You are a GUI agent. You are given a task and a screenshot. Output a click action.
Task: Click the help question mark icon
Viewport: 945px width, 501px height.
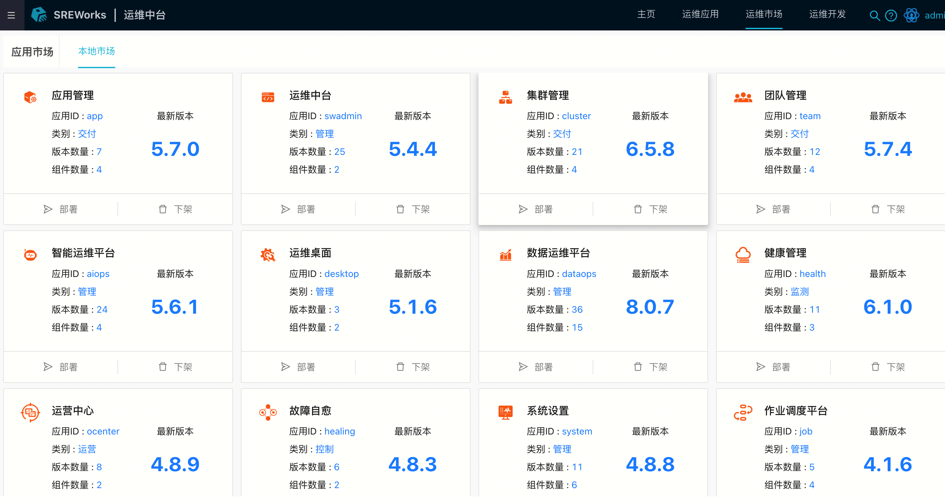891,16
